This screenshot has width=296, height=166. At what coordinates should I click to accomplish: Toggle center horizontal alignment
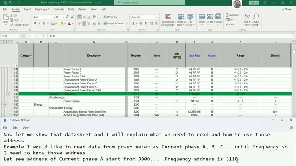[x=84, y=24]
